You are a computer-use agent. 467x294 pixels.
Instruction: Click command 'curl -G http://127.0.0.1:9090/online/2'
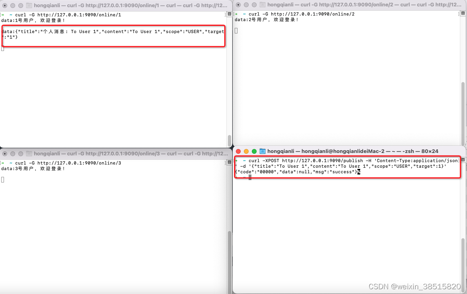(x=302, y=14)
